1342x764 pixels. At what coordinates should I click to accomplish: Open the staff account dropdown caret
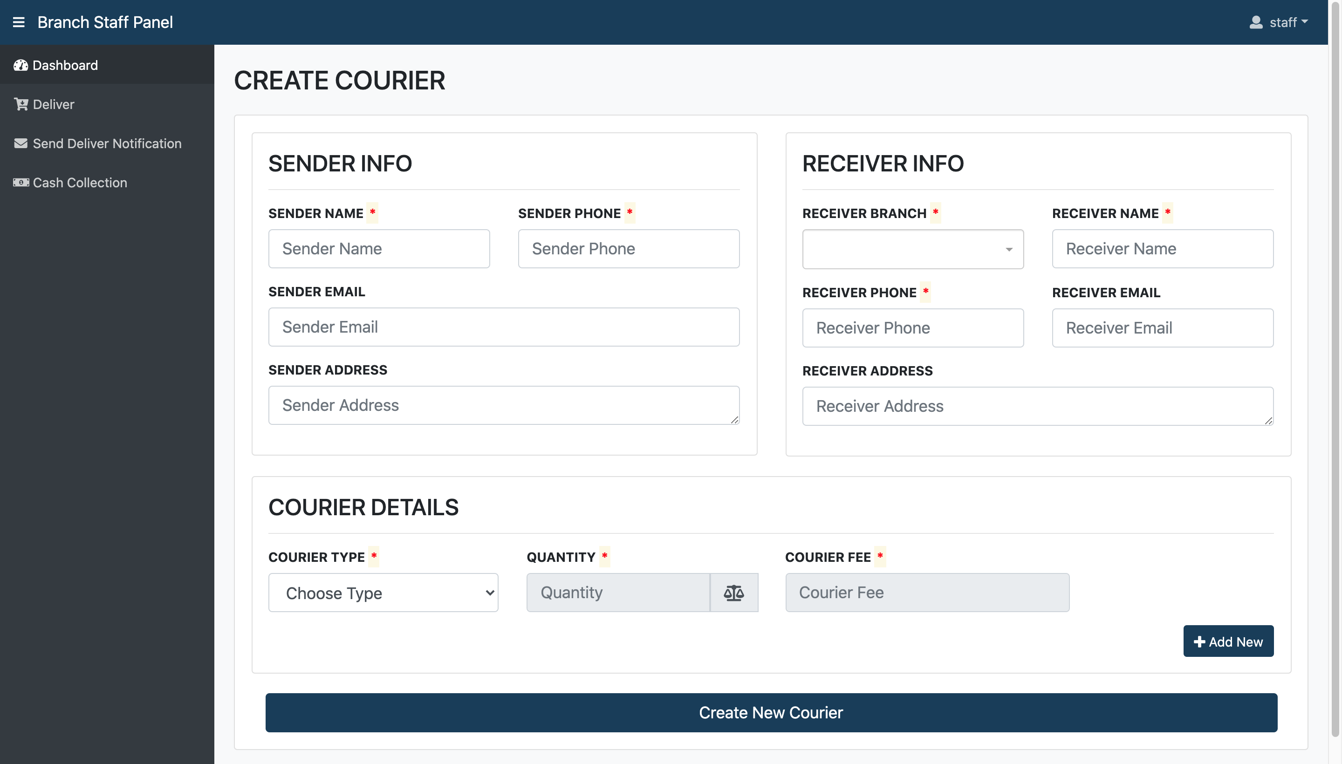1304,22
